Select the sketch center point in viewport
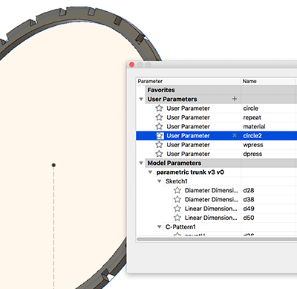The image size is (297, 289). pyautogui.click(x=53, y=165)
